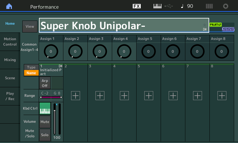Mute Part 1

click(45, 122)
